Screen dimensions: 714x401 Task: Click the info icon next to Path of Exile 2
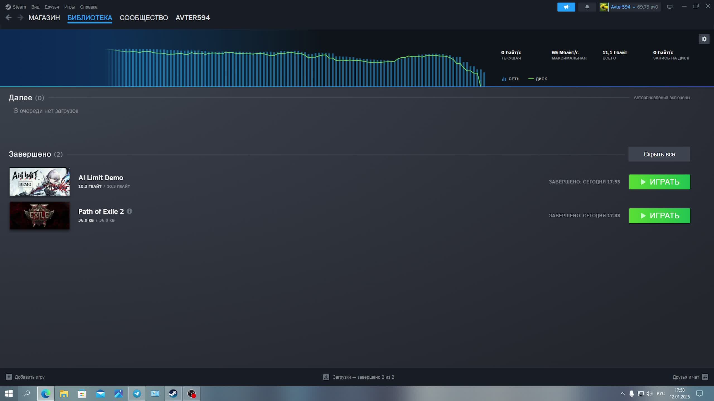tap(129, 211)
